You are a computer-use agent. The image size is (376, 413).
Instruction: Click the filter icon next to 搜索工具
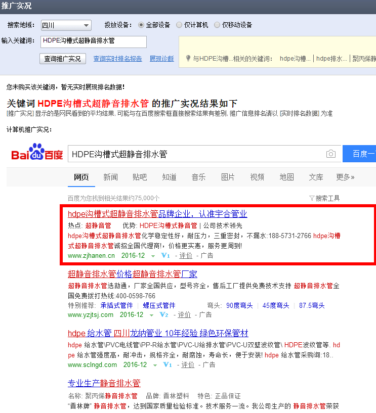(311, 198)
